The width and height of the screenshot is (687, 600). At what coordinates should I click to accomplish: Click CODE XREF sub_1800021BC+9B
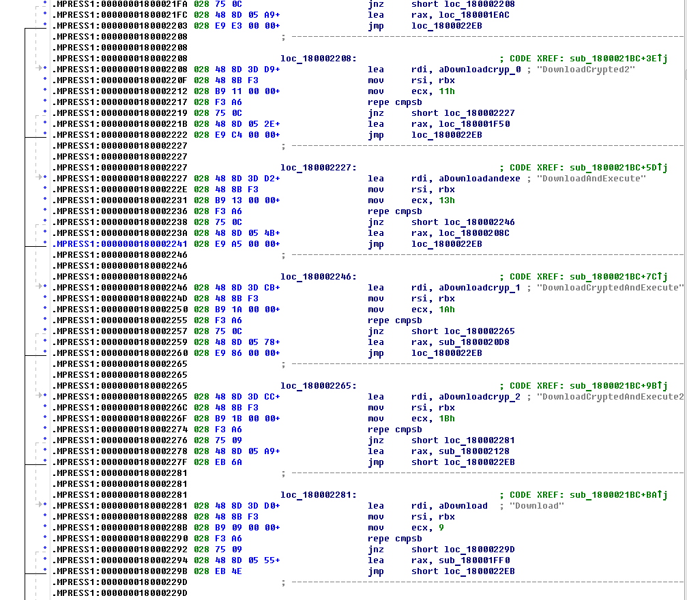tap(619, 386)
